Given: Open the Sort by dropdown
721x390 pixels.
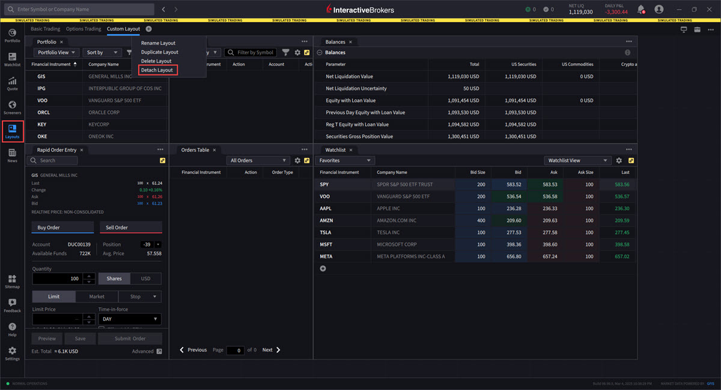Looking at the screenshot, I should (101, 52).
